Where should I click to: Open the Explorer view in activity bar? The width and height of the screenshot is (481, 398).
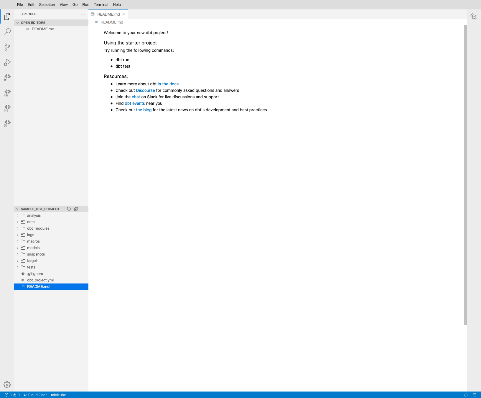click(x=7, y=16)
